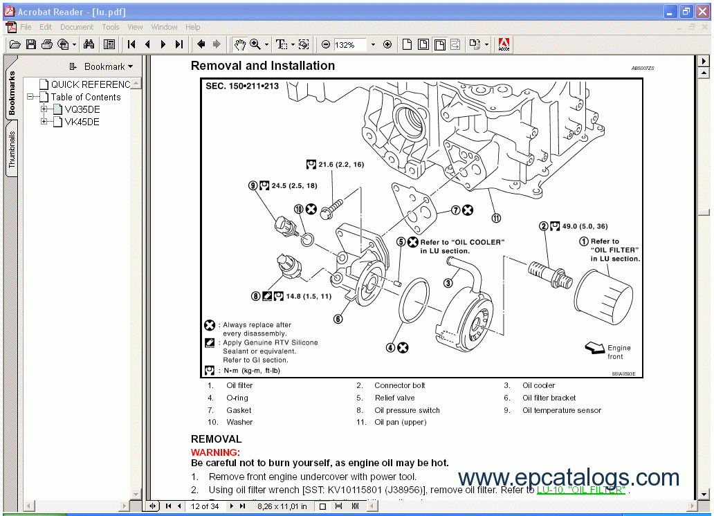Expand the VQ35DE bookmark
Image resolution: width=714 pixels, height=516 pixels.
pos(44,109)
